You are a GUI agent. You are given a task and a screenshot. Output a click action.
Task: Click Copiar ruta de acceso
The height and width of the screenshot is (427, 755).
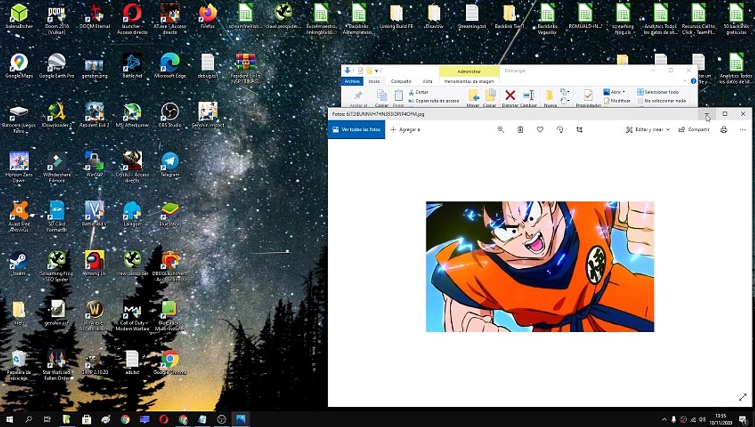pyautogui.click(x=434, y=101)
